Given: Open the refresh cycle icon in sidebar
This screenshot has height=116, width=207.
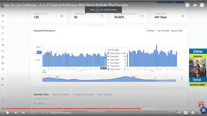Looking at the screenshot, I should (x=3, y=51).
